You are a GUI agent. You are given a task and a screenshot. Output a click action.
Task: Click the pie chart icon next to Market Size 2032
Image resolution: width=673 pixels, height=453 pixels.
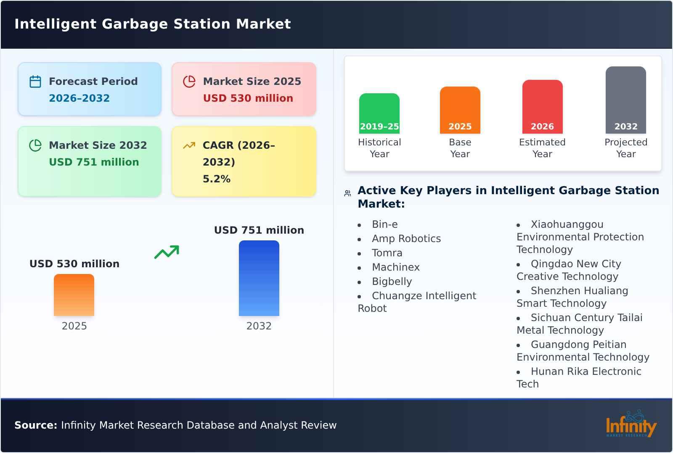tap(35, 145)
